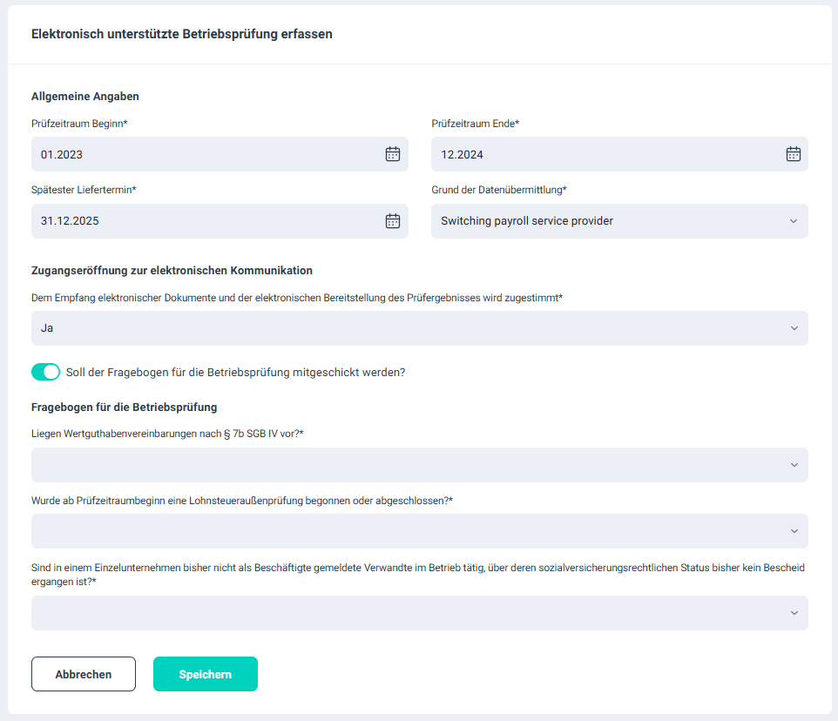Click into Prüfzeitraum Ende date field
Screen dimensions: 838x721
601,154
